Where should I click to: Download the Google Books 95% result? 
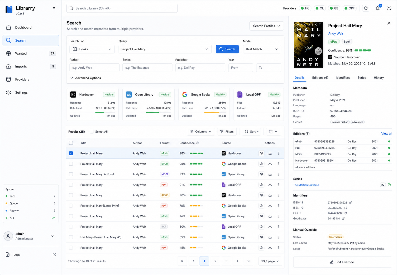point(270,164)
